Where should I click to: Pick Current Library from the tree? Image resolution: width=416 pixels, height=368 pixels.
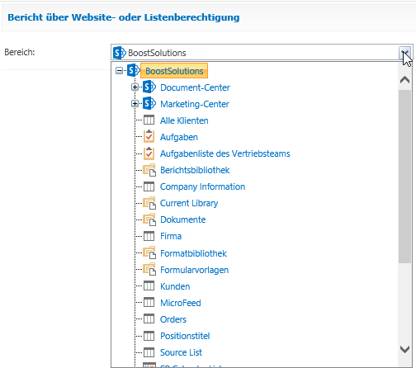(189, 203)
